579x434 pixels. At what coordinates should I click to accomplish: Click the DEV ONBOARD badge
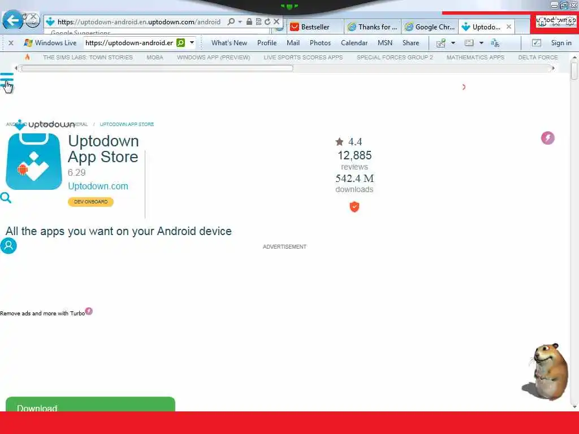(90, 202)
